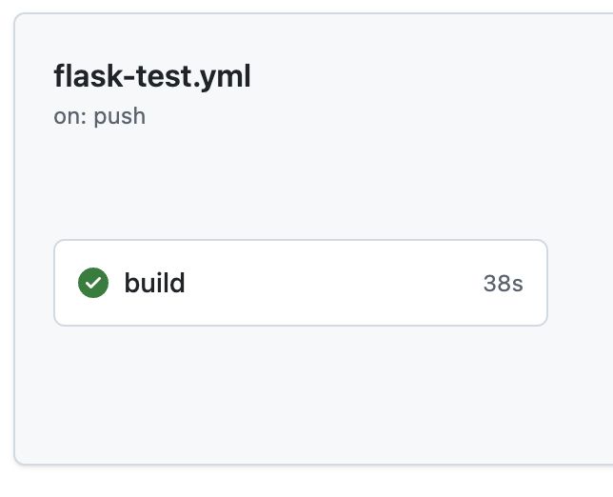Click the "on:" prefix under the title

point(70,117)
